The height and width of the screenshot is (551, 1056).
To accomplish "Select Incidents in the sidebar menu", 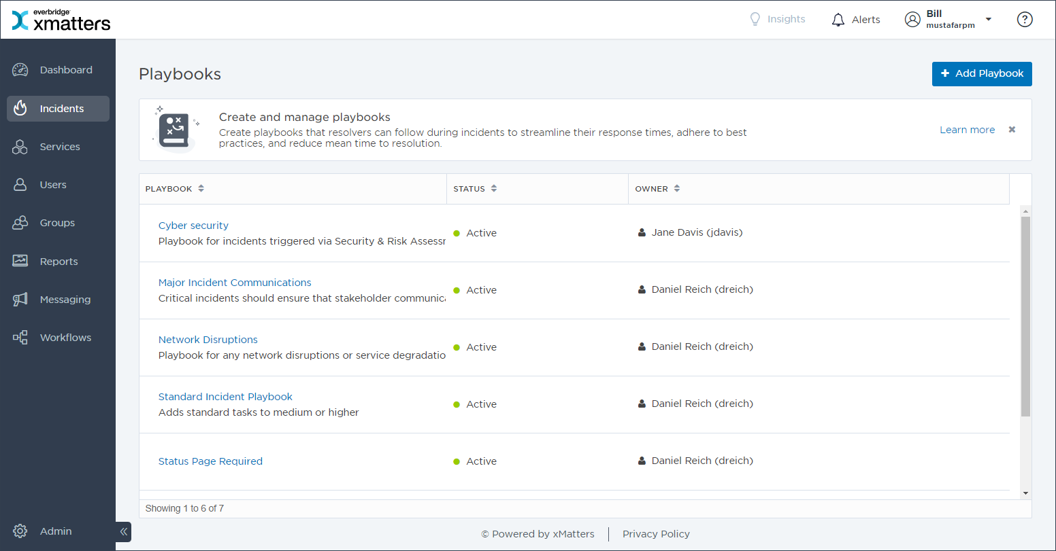I will coord(58,109).
